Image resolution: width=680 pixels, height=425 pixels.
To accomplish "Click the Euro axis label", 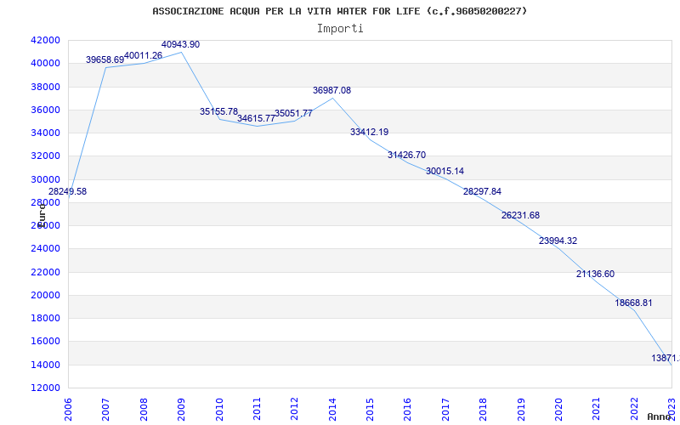I will (x=41, y=214).
